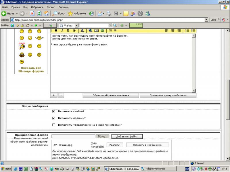Insert the !!! HELP smiley
Screen dimensions: 230x172
22,46
